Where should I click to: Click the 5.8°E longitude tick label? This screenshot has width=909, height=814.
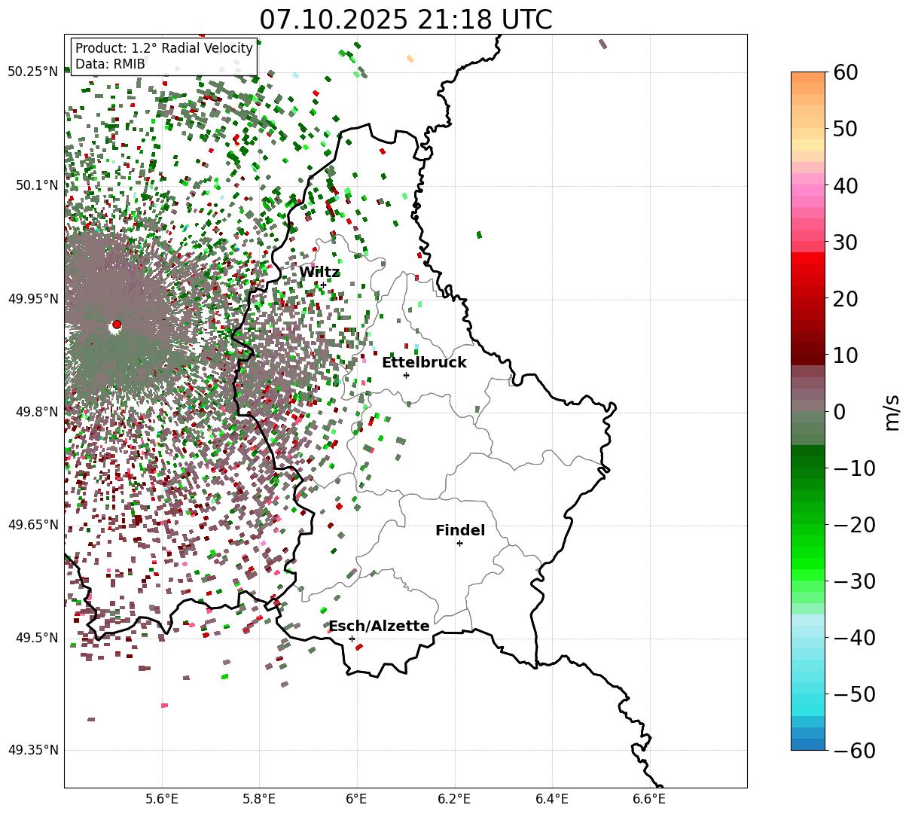tap(260, 799)
